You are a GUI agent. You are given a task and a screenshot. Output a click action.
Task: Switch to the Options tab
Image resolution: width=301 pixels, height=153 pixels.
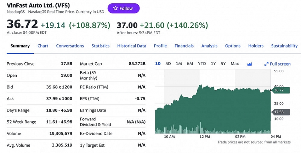233,46
